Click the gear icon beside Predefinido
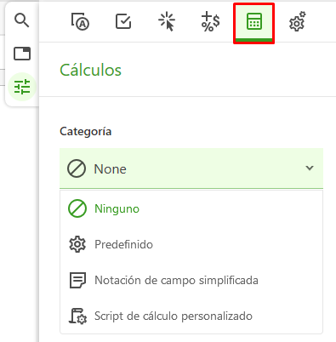 coord(77,244)
